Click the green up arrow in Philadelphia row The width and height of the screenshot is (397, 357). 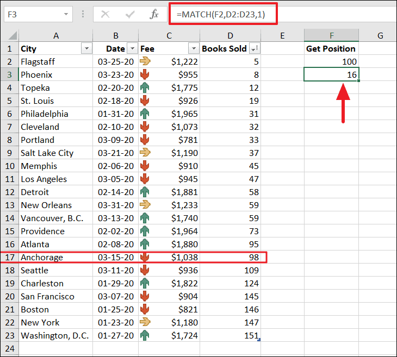(x=145, y=114)
